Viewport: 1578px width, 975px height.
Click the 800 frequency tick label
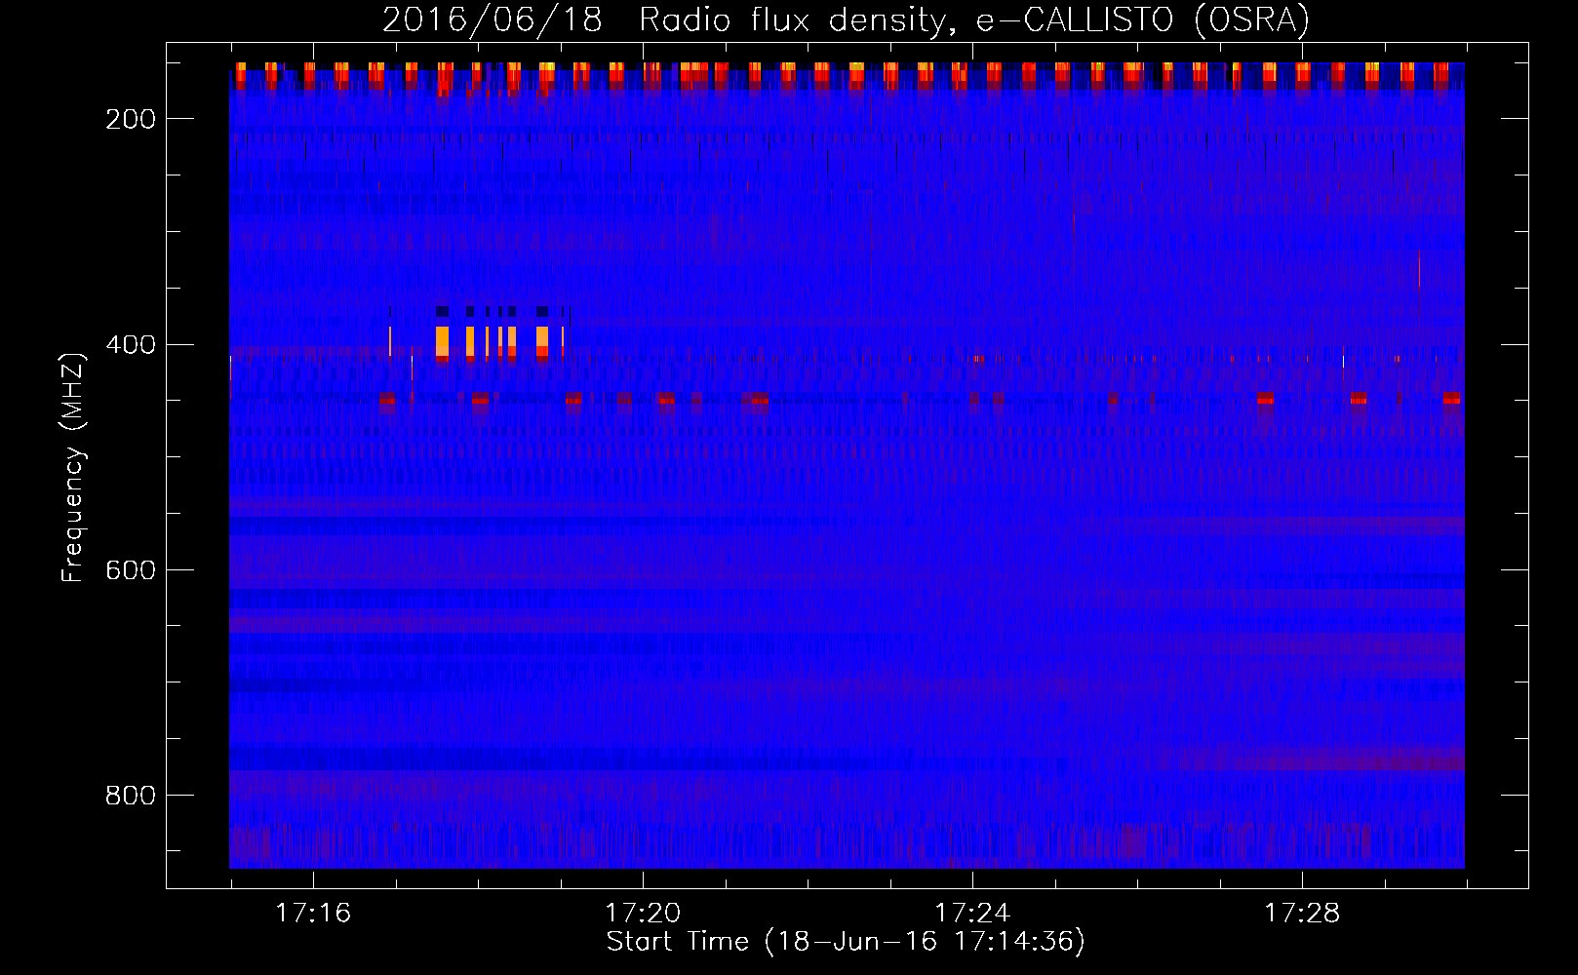[131, 796]
